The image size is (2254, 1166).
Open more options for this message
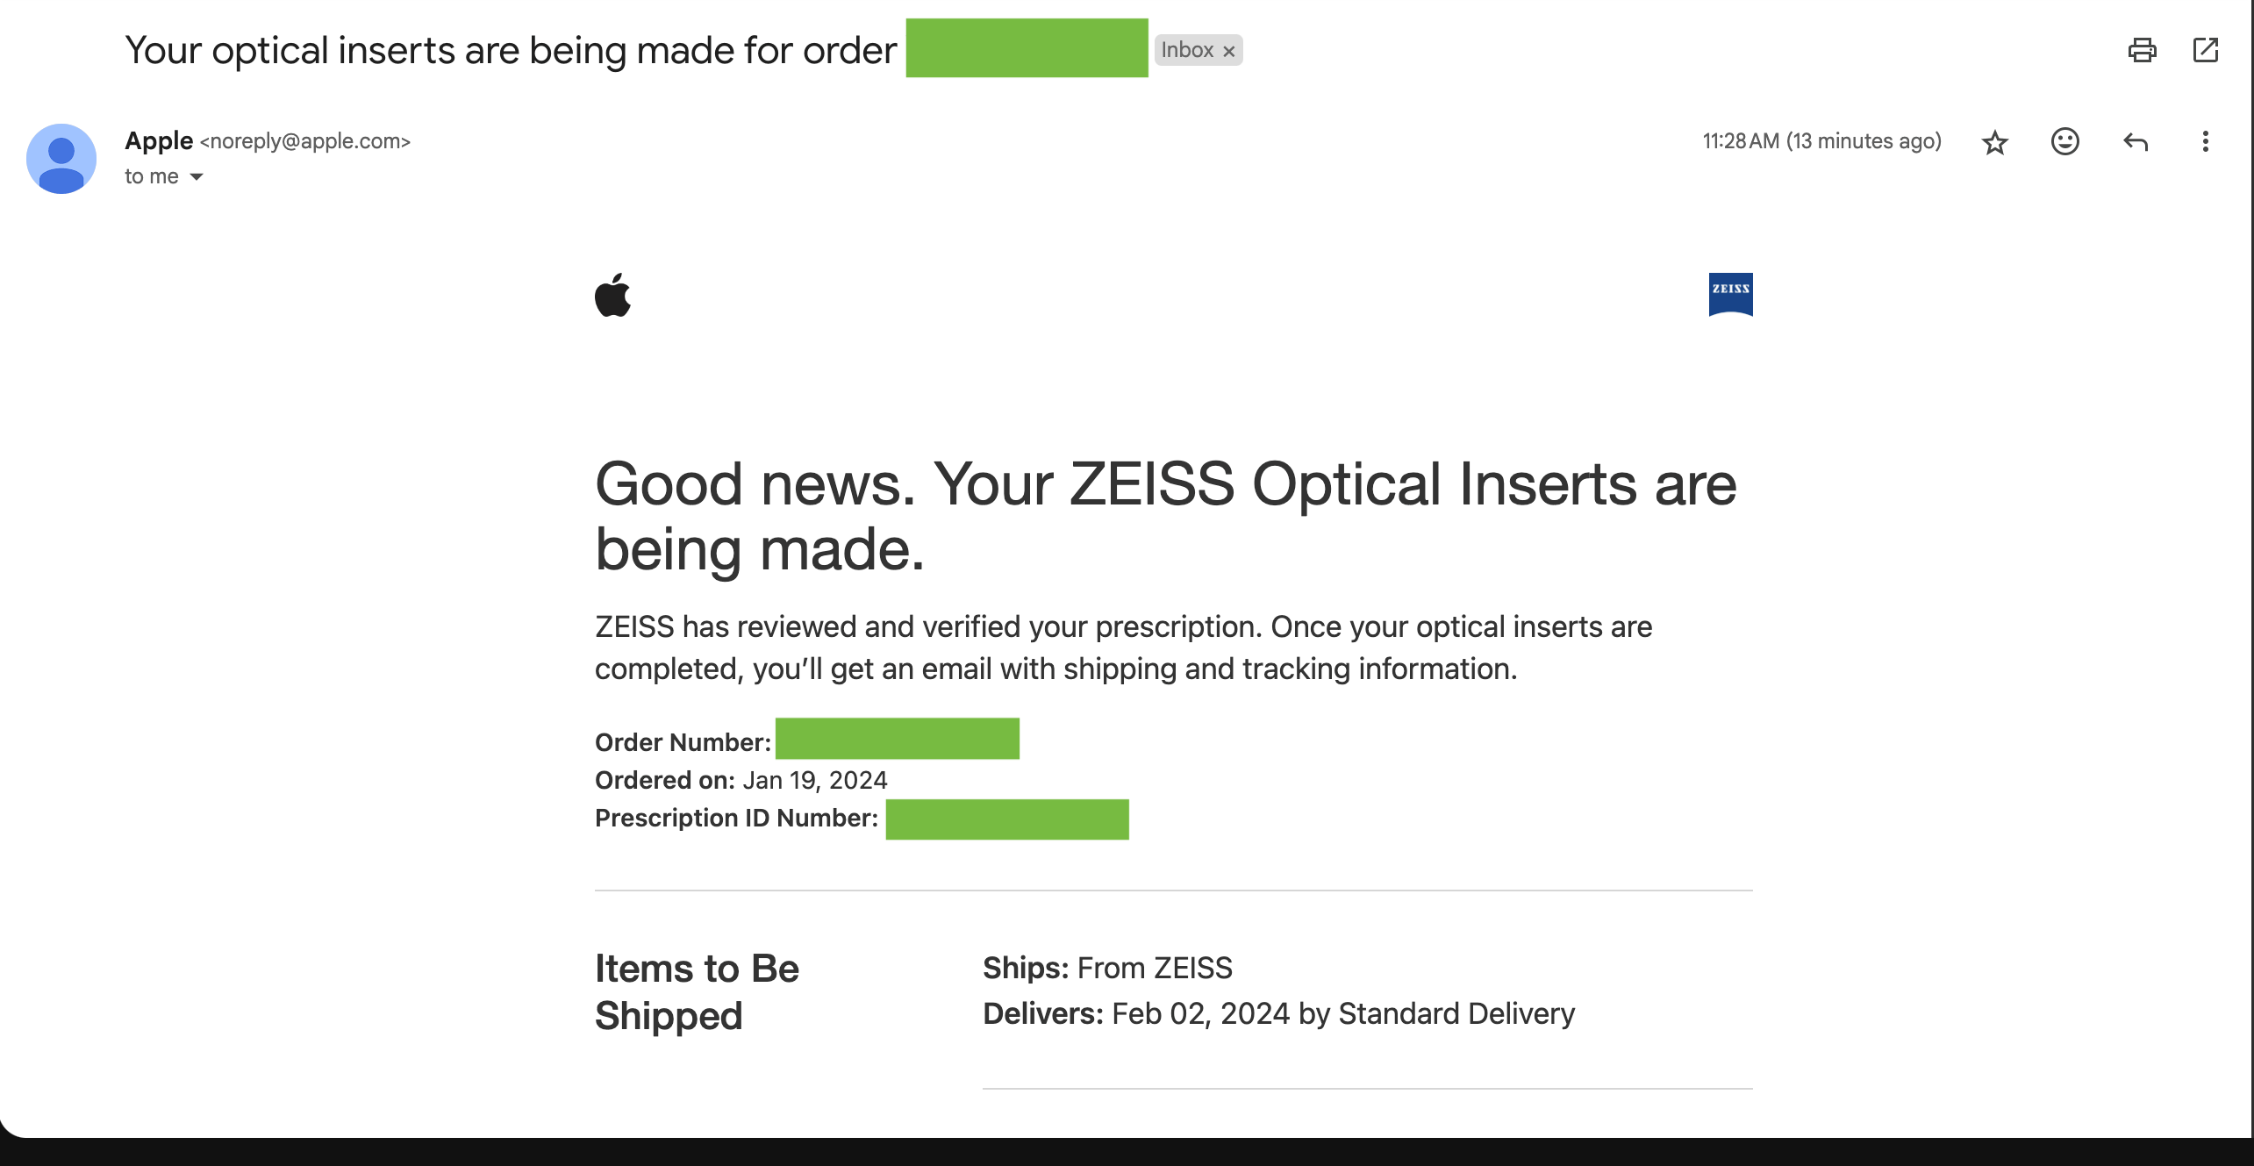(x=2206, y=141)
